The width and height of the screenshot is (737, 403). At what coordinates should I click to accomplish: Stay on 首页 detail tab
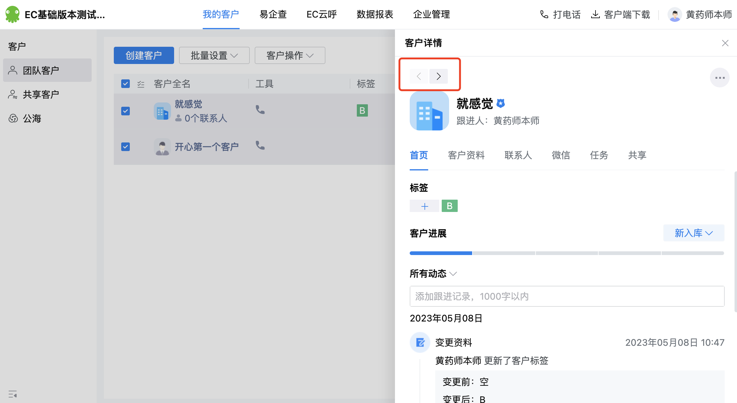tap(419, 155)
